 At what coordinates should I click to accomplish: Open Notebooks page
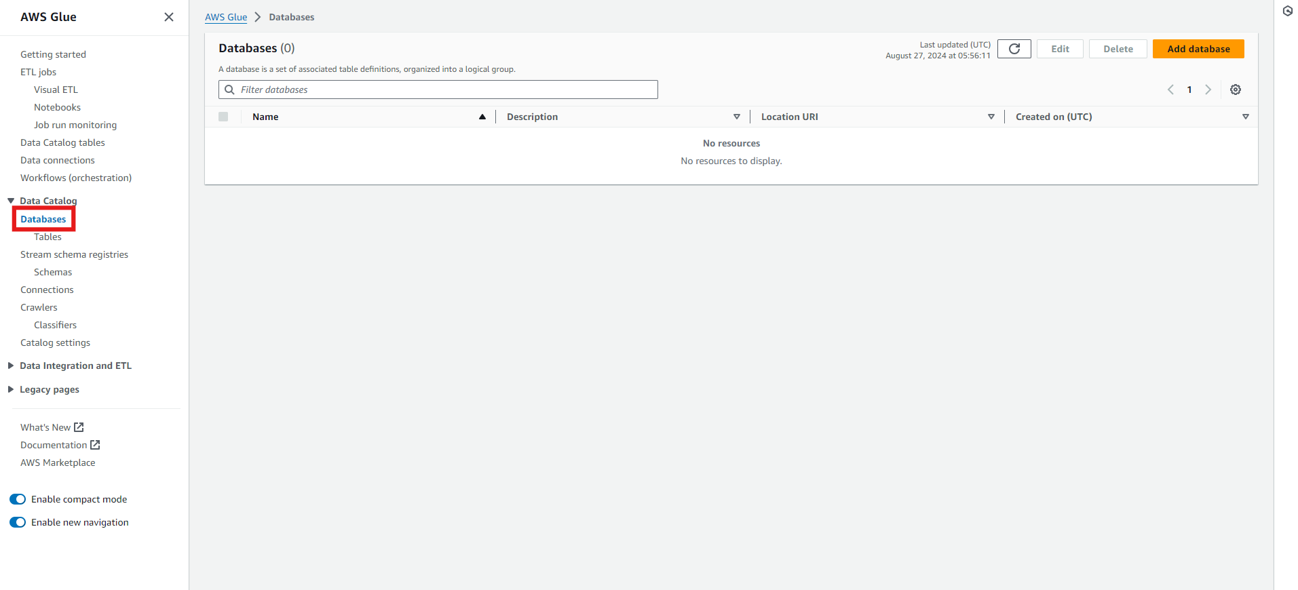click(x=57, y=107)
